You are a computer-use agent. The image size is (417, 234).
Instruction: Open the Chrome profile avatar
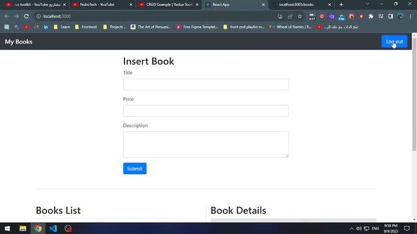(x=400, y=16)
